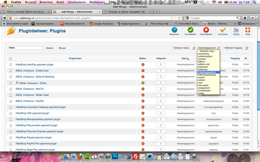Check the HikaShop PayJunction payment plugin checkbox
The image size is (260, 162).
tap(11, 126)
